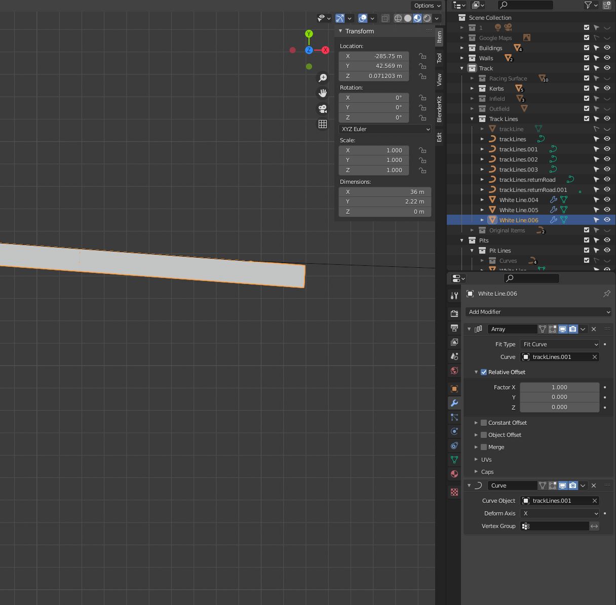Open outliner filter dropdown
The height and width of the screenshot is (605, 616).
click(x=591, y=5)
